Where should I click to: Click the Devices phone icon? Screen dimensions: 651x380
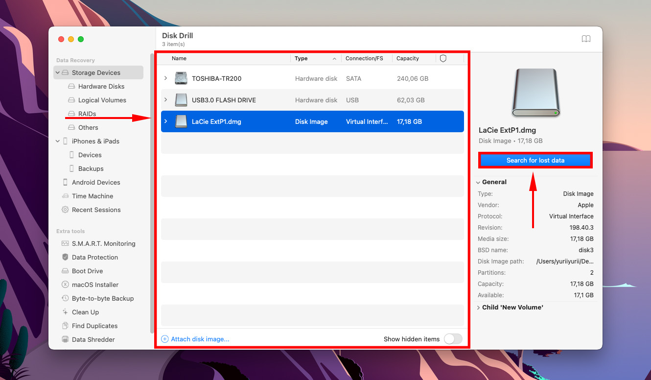pos(71,155)
